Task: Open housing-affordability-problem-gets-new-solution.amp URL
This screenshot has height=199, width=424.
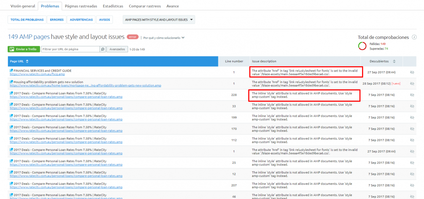Action: point(86,85)
